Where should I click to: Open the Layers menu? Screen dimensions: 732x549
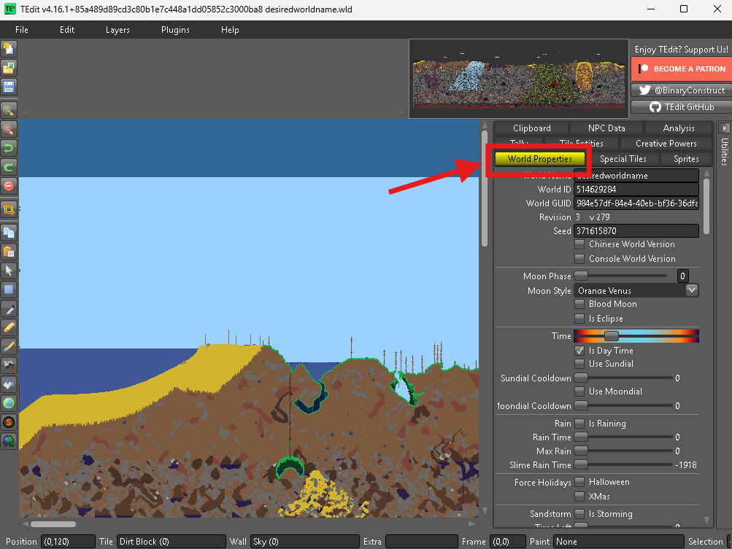tap(117, 30)
